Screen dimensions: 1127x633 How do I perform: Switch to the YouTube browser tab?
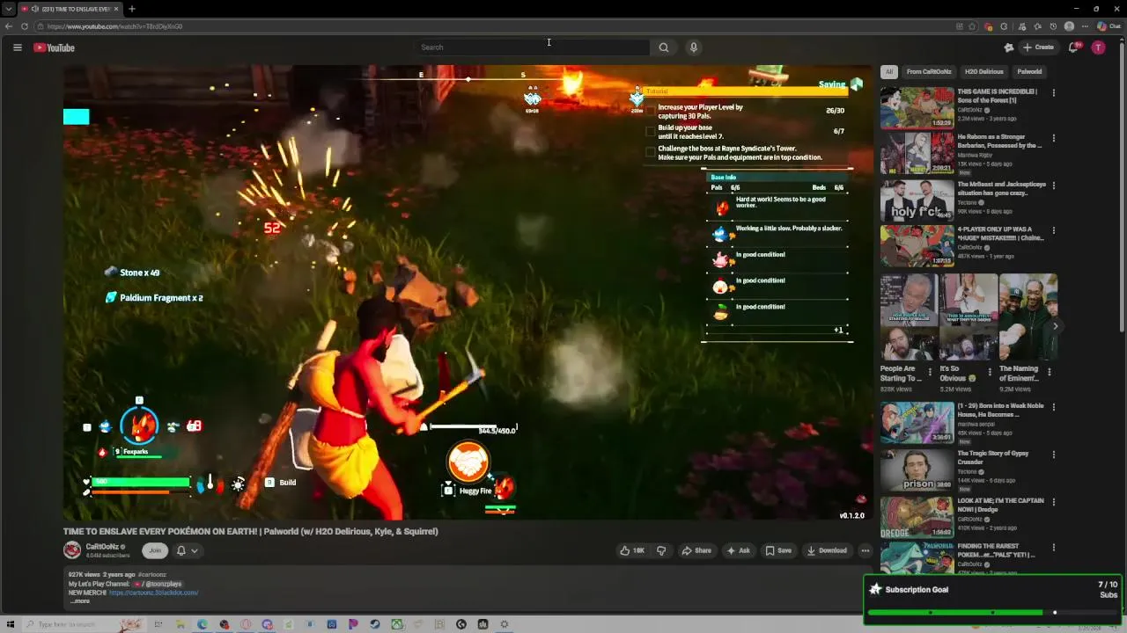69,9
